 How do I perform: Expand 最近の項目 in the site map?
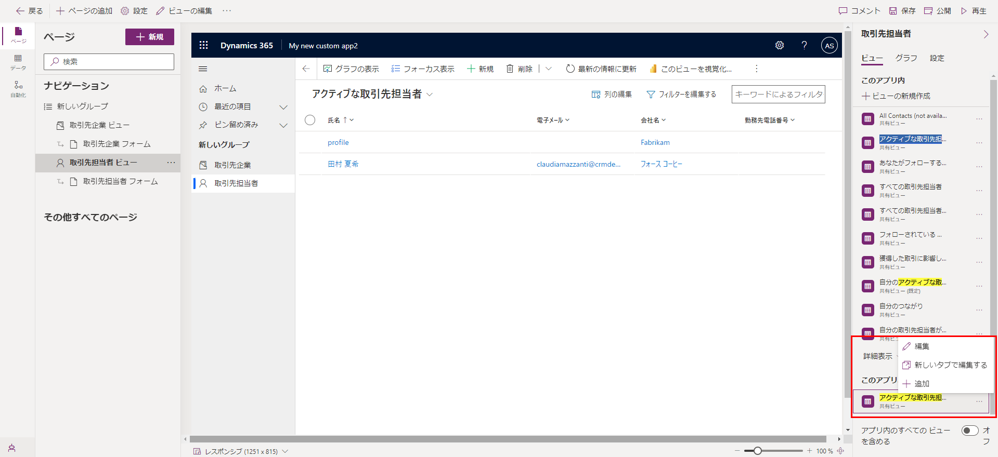283,107
